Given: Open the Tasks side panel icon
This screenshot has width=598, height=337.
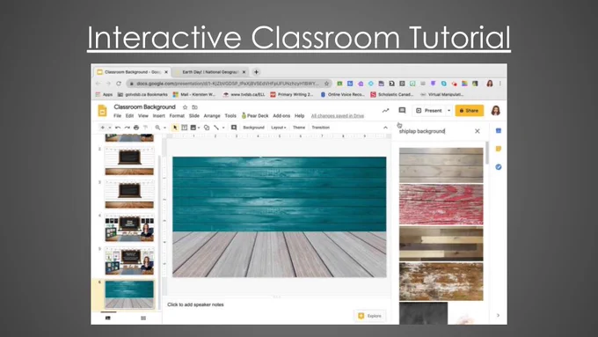Looking at the screenshot, I should click(499, 167).
